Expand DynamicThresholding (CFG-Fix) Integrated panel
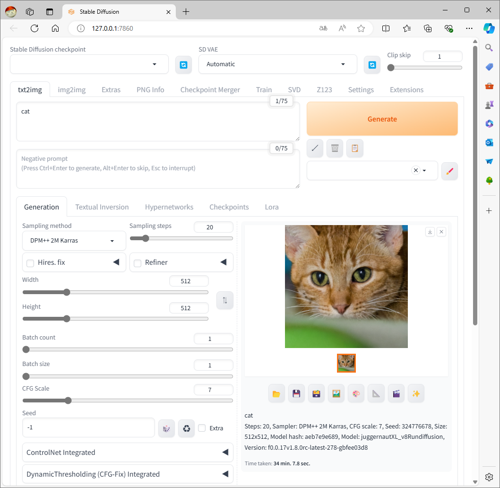 [128, 474]
